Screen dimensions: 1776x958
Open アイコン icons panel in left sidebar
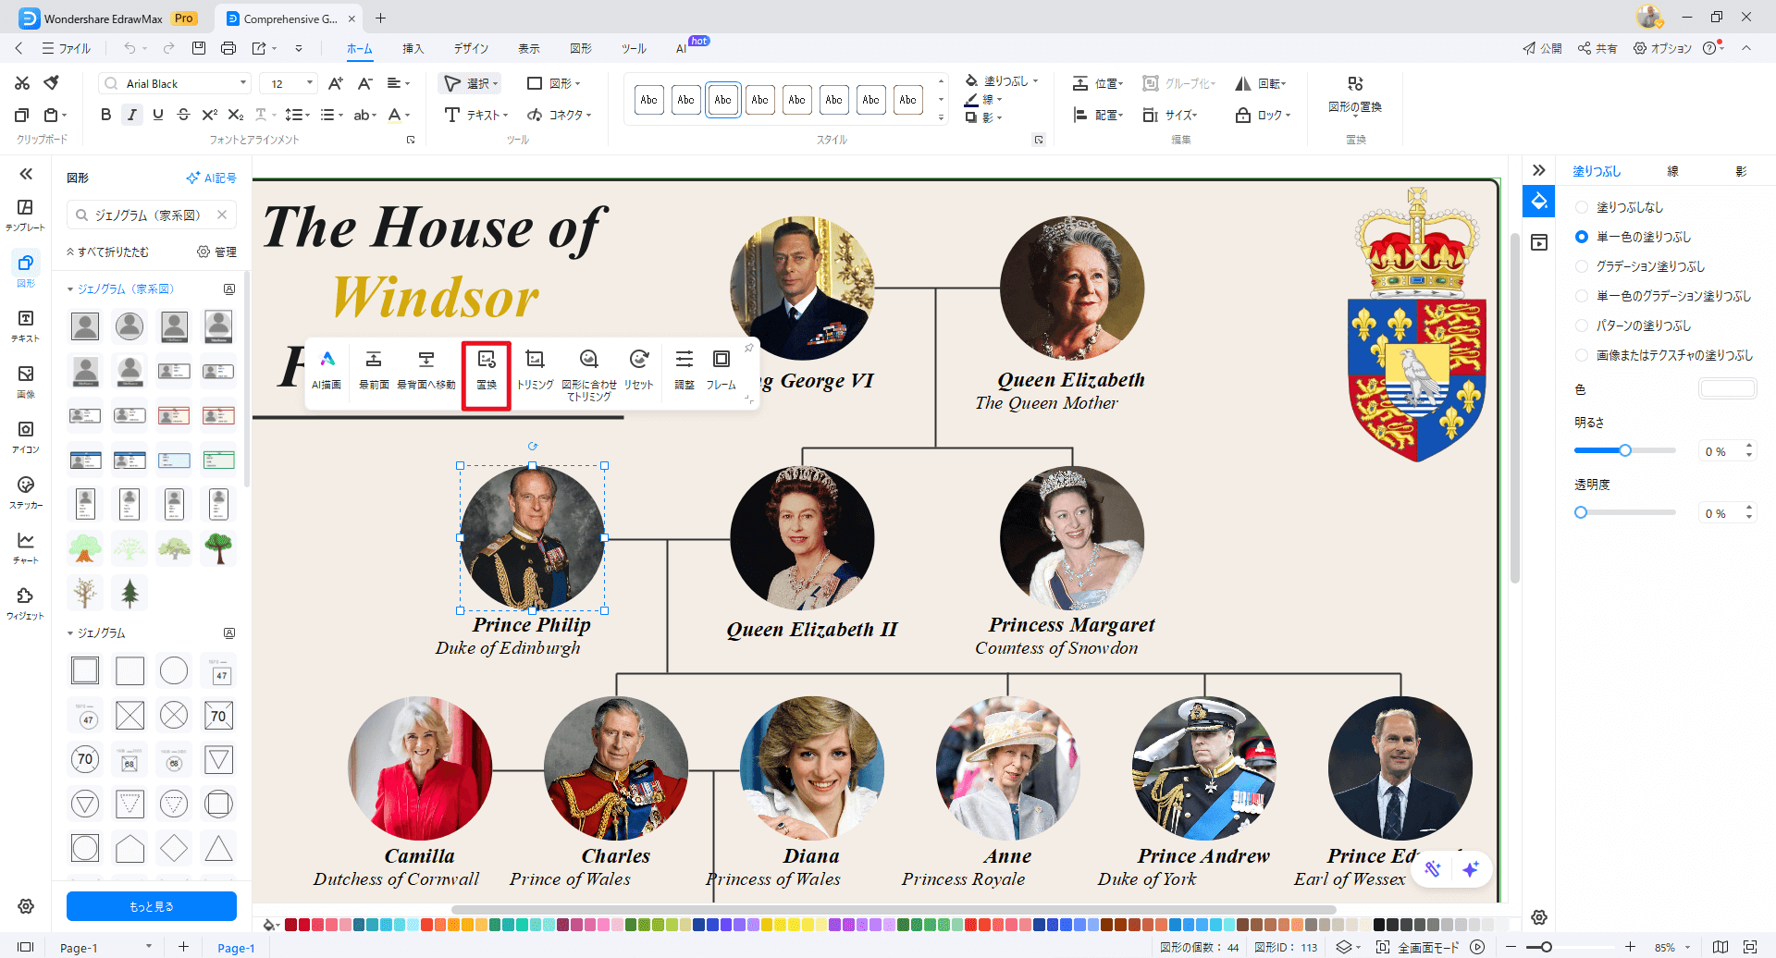pyautogui.click(x=26, y=436)
